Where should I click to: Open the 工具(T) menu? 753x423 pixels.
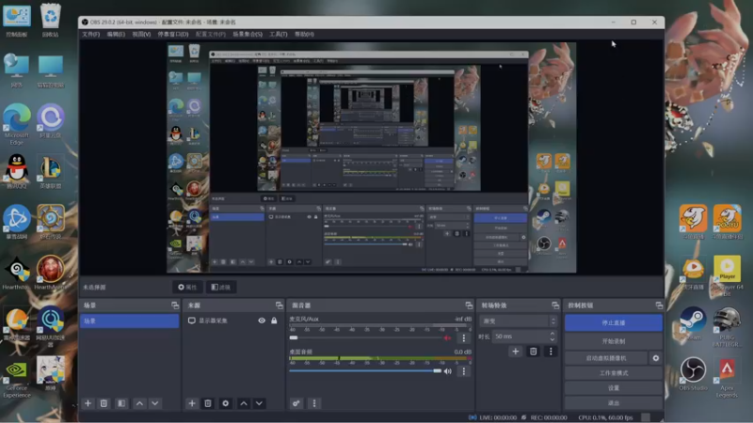click(x=278, y=34)
